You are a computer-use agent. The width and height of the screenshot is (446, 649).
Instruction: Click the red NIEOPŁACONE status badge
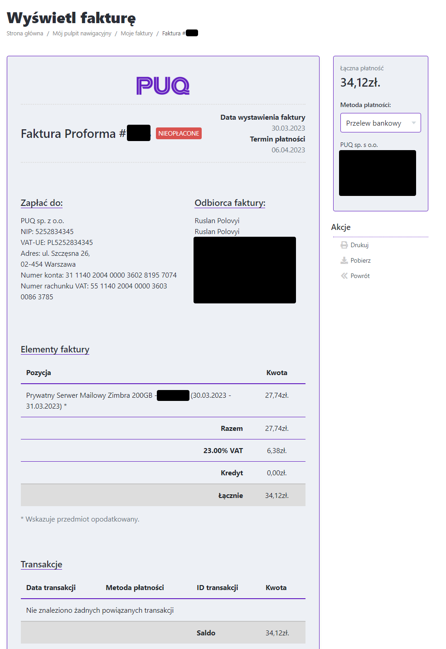coord(179,133)
